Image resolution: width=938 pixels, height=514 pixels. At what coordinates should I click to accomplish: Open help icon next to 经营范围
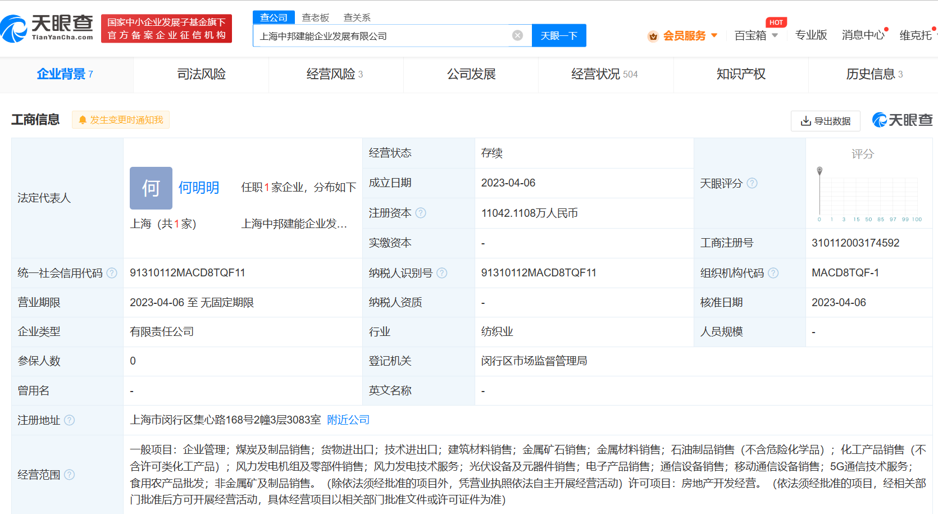69,475
